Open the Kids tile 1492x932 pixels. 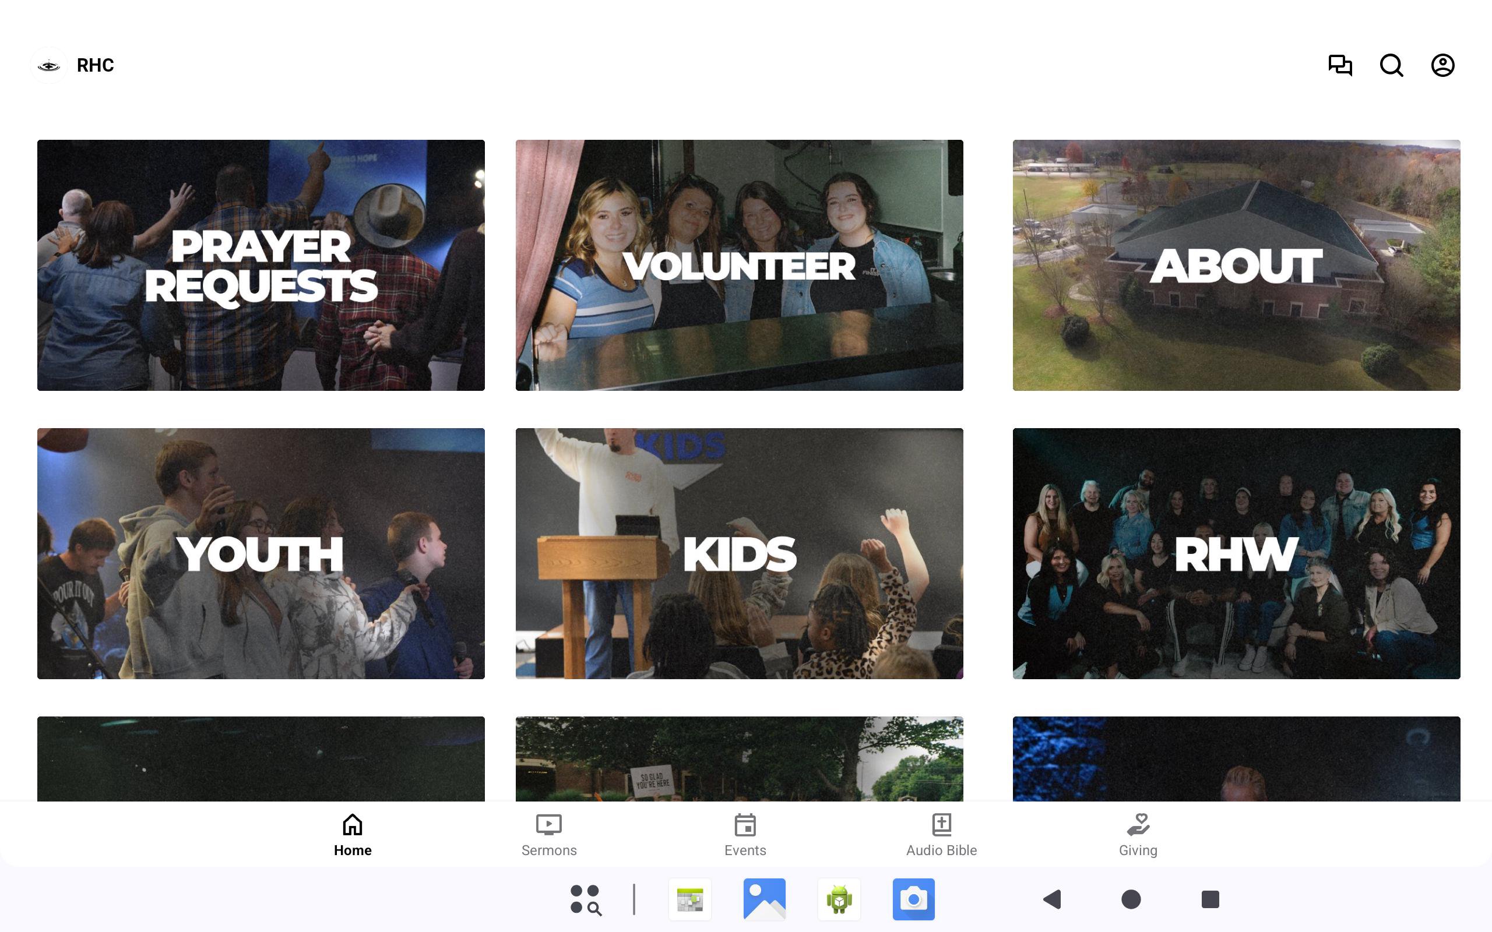739,553
